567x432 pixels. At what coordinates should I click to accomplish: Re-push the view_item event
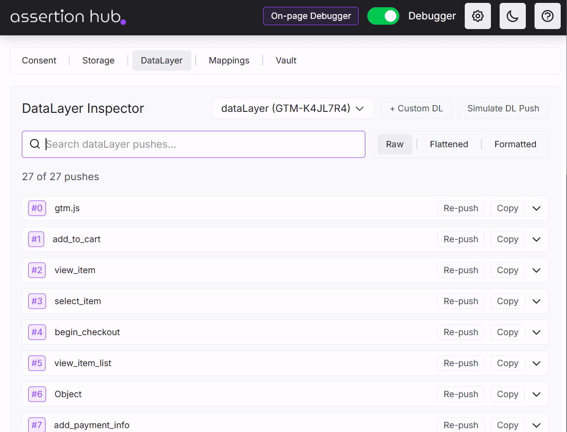tap(460, 270)
